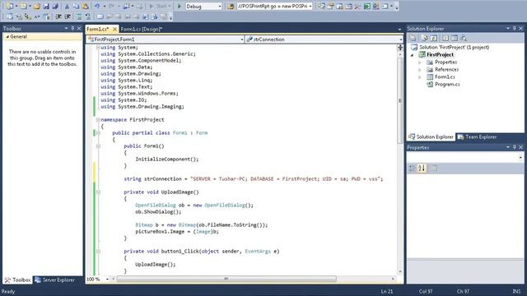Select the Solution Explorer bottom tab
Screen dimensions: 527x296
tap(431, 137)
